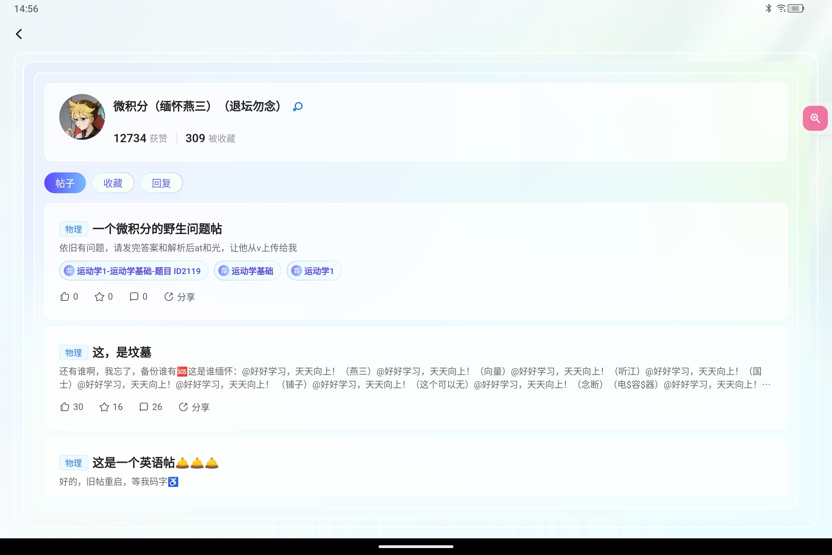Open the 运动学基础 topic tag
The image size is (832, 555).
247,271
